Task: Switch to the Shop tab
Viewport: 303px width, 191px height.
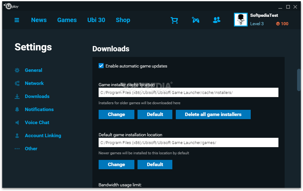Action: point(123,20)
